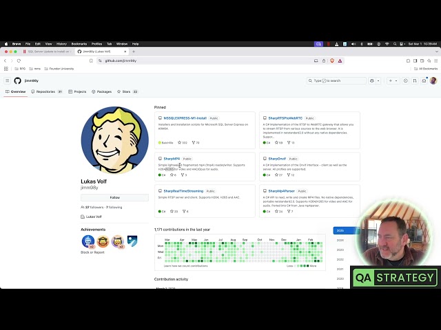Open the hamburger navigation menu
Screen dimensions: 441x330
pos(8,80)
